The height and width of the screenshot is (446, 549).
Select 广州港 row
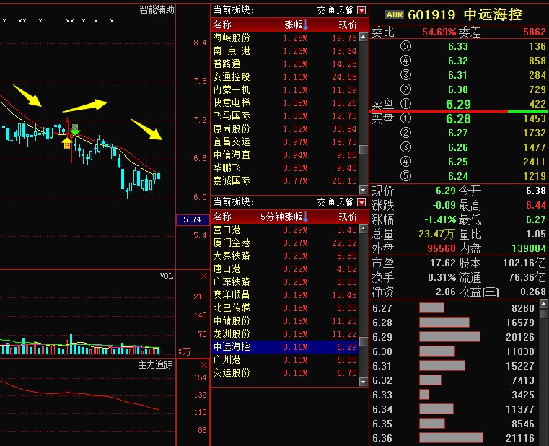pos(285,359)
